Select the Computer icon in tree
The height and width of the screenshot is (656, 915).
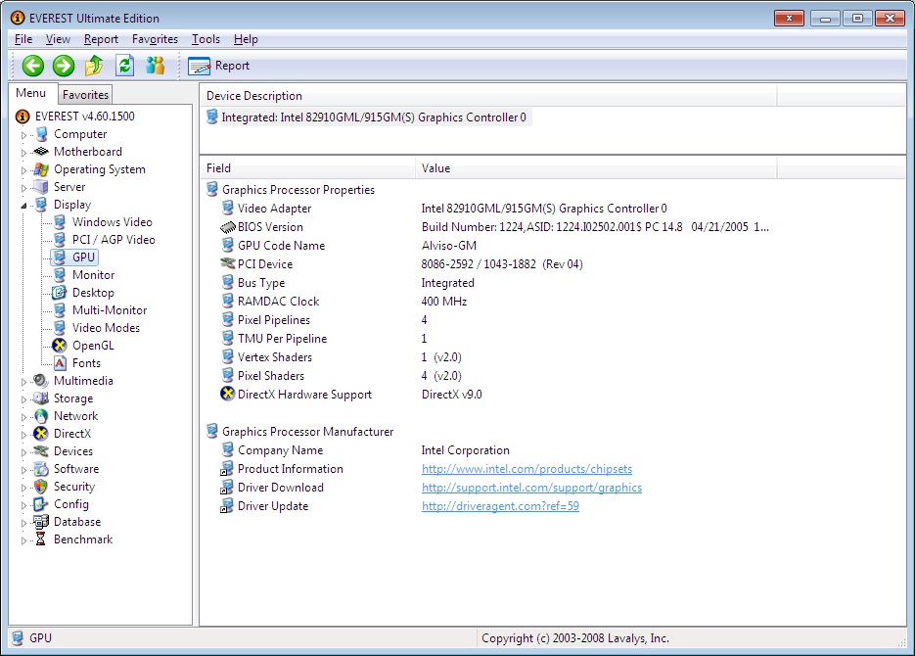pyautogui.click(x=41, y=134)
